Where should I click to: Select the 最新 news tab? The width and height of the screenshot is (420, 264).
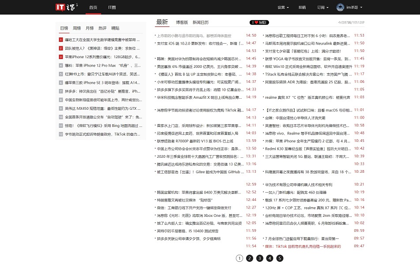click(162, 22)
